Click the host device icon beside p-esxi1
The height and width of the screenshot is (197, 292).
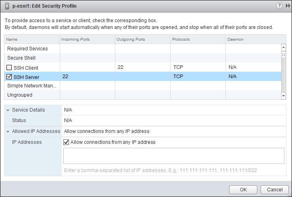click(x=7, y=6)
